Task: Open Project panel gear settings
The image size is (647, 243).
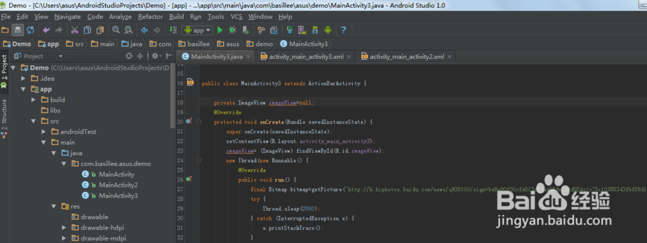Action: pyautogui.click(x=156, y=56)
